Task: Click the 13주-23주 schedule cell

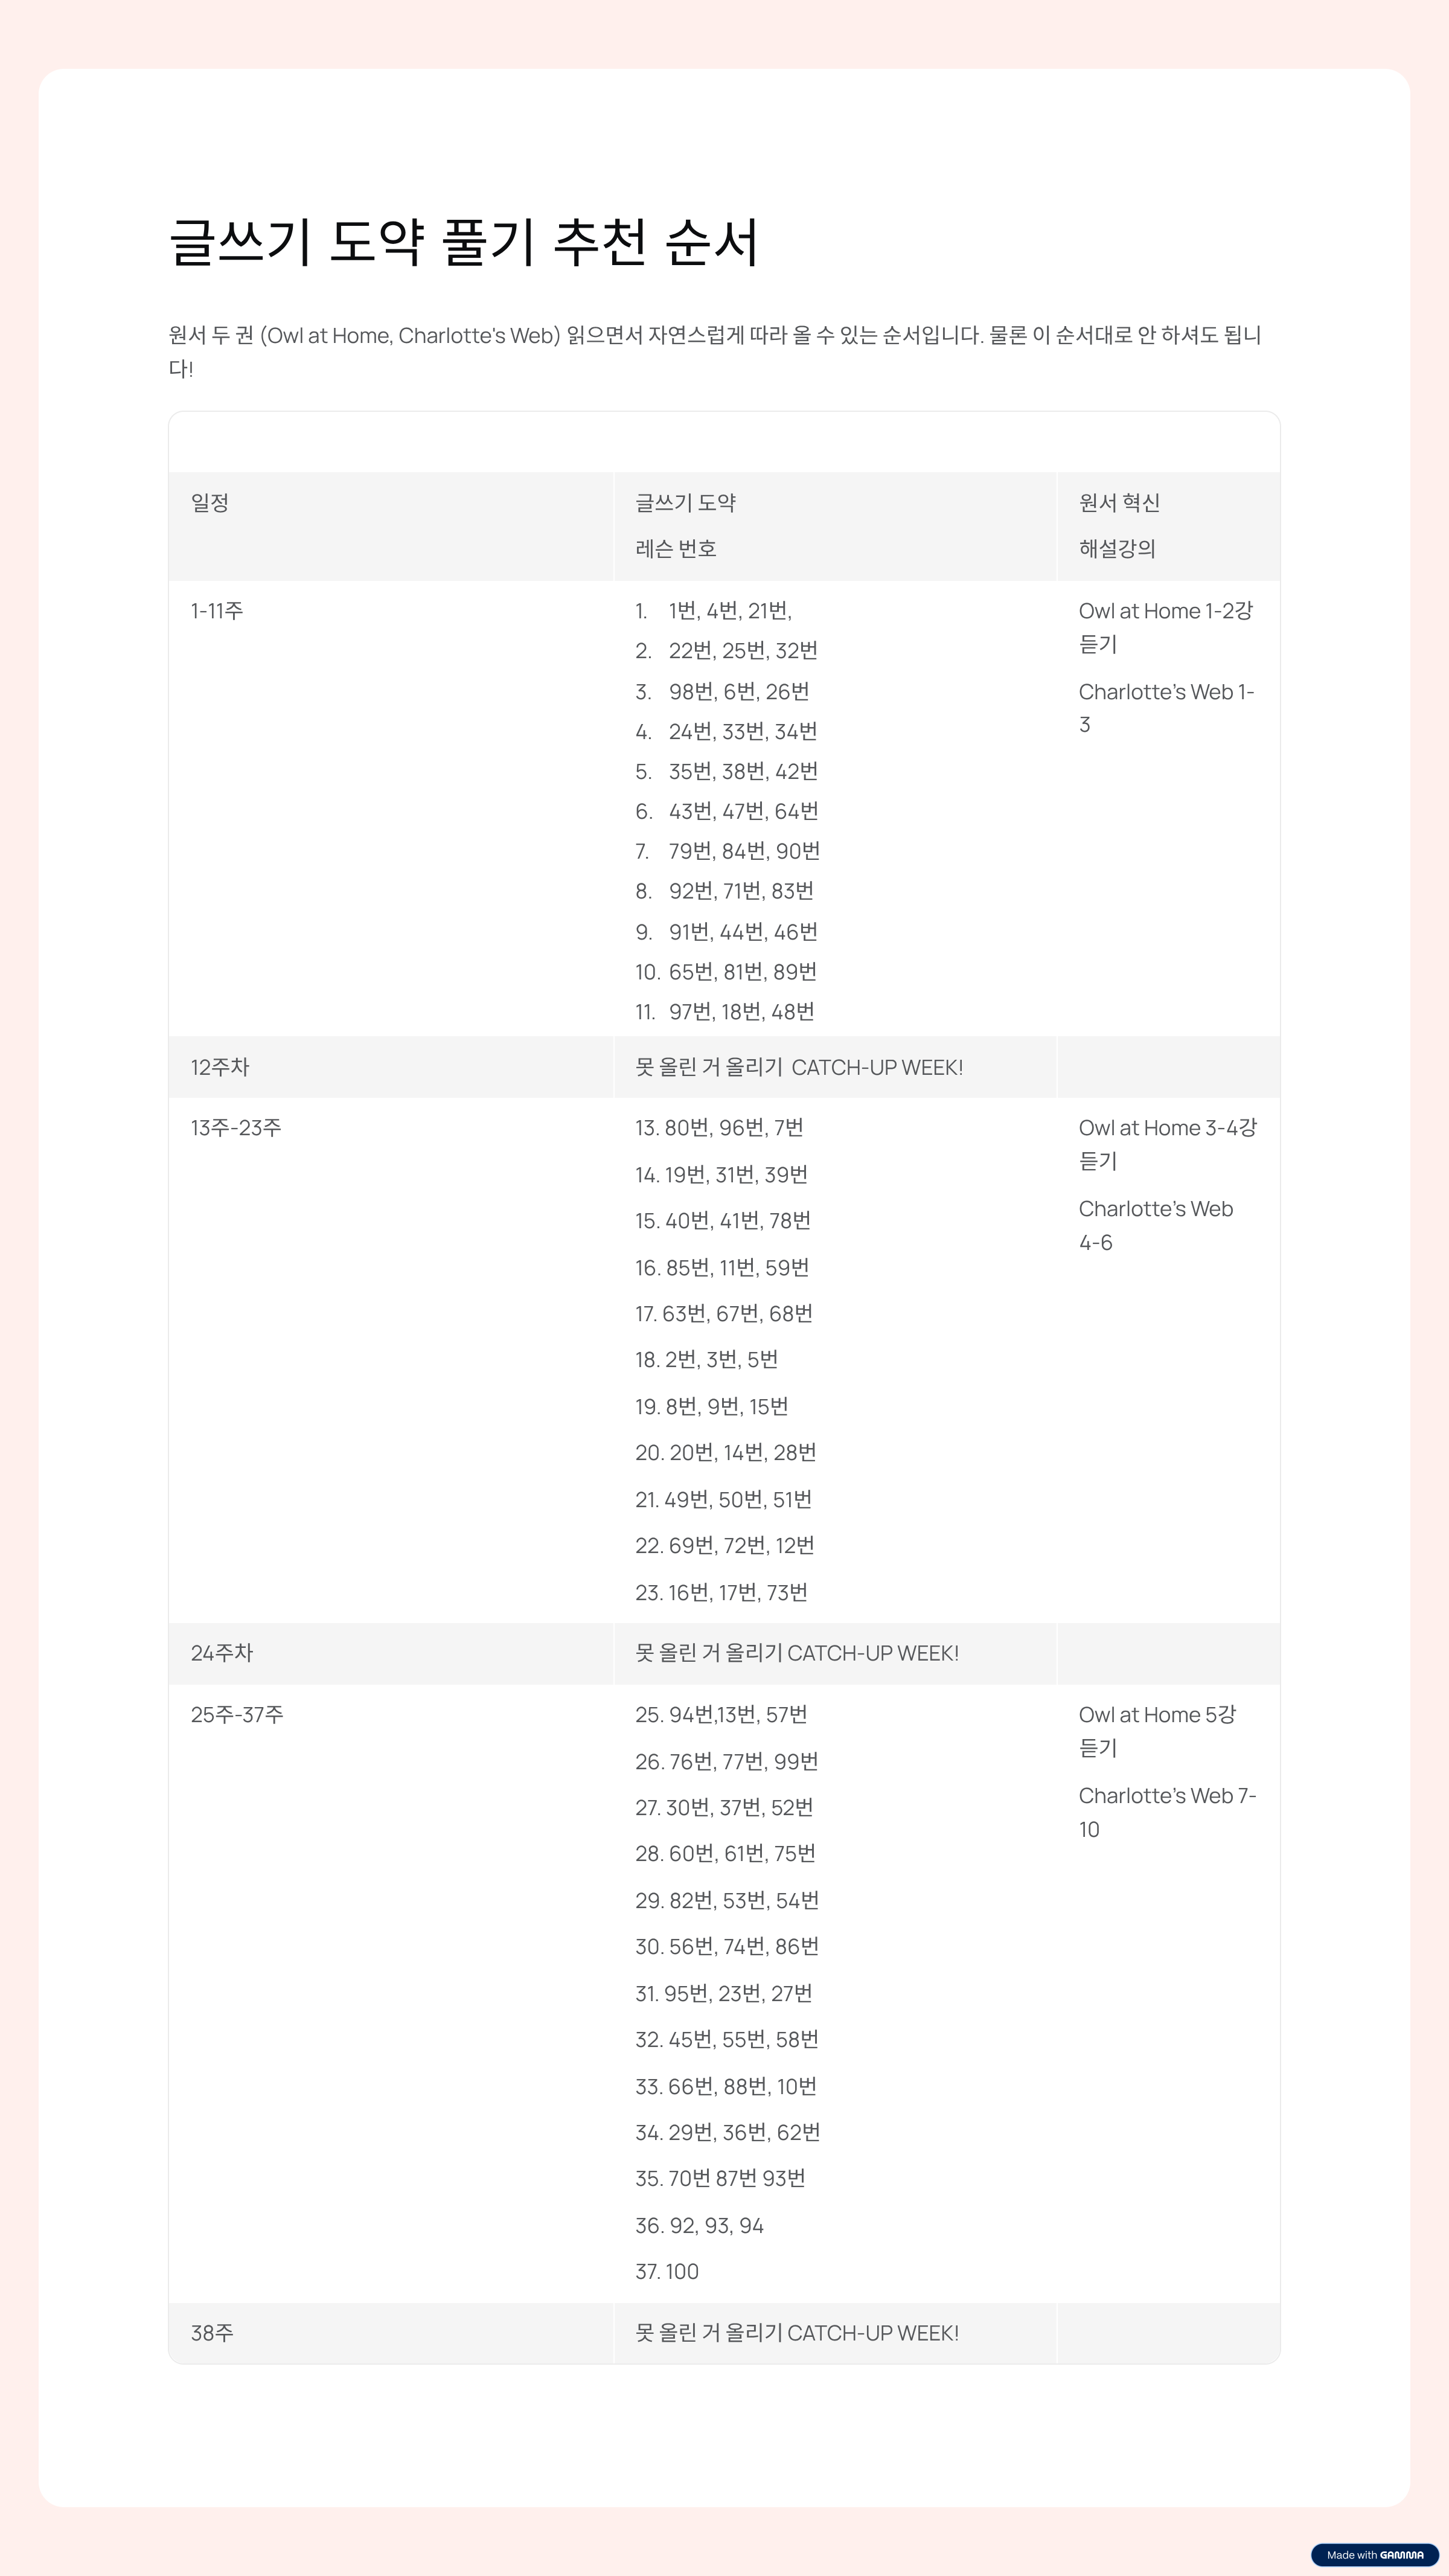Action: [236, 1128]
